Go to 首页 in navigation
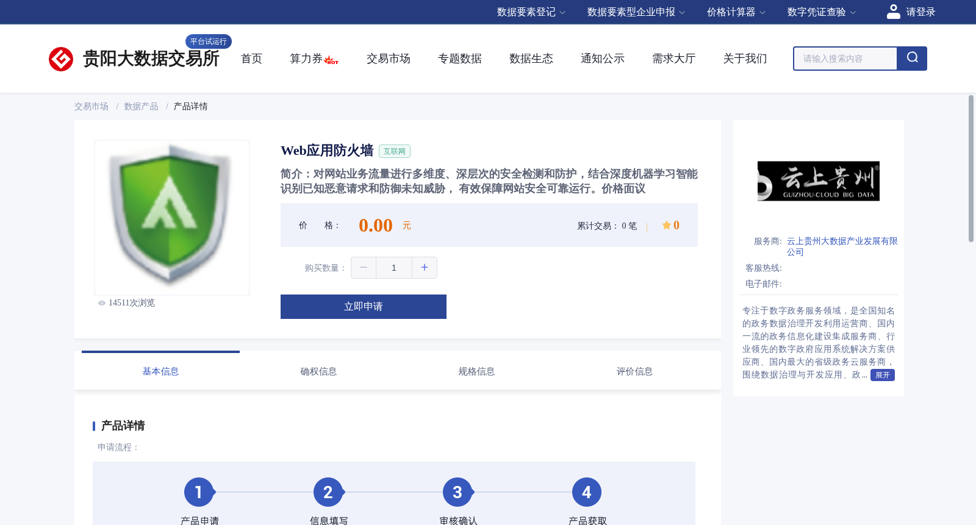Screen dimensions: 976x525 [x=251, y=59]
